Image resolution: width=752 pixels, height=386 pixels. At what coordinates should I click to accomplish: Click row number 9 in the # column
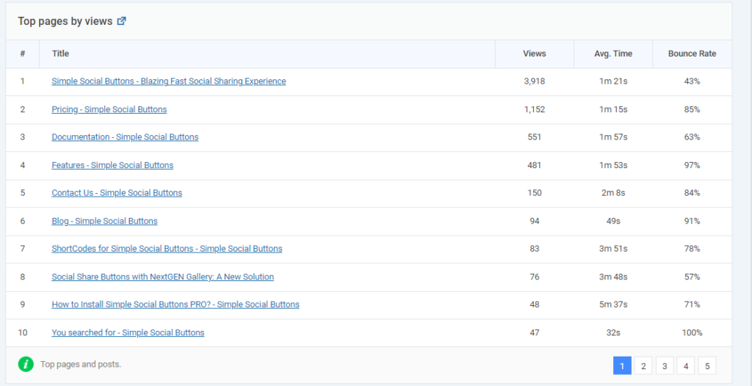(x=23, y=305)
